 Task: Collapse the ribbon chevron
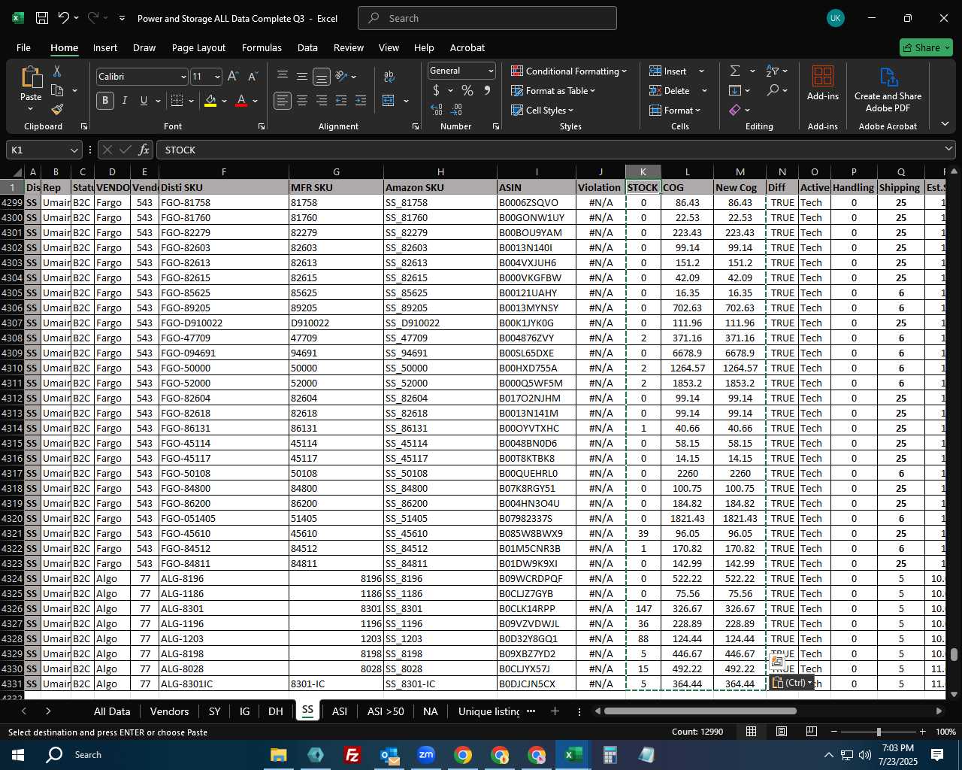945,124
